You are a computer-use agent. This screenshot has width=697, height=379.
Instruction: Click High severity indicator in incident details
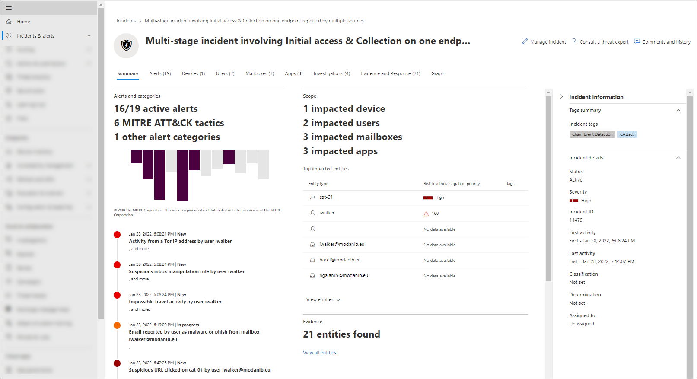pos(580,201)
